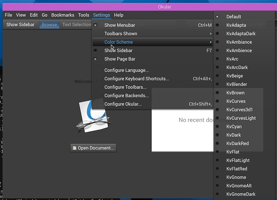277x200 pixels.
Task: Select the KvCurves color scheme
Action: click(244, 101)
